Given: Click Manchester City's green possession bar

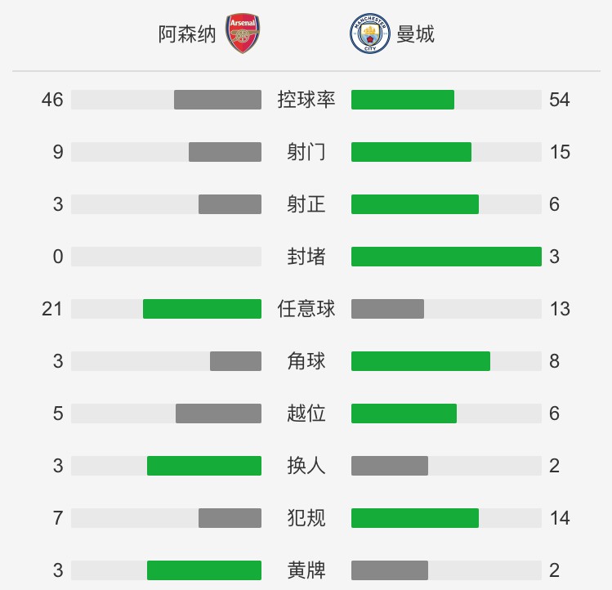Looking at the screenshot, I should click(x=403, y=100).
